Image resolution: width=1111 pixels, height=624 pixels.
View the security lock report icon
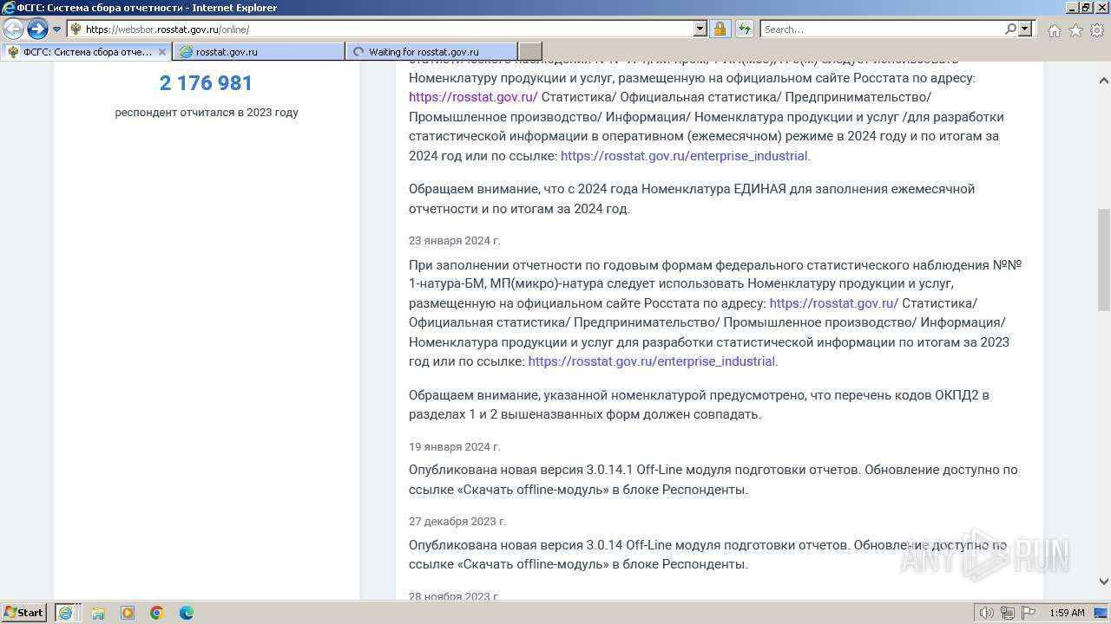tap(720, 29)
